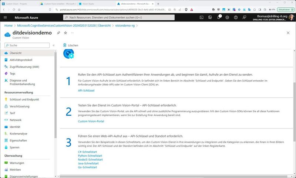This screenshot has width=296, height=178.
Task: Open a new browser tab
Action: point(158,4)
